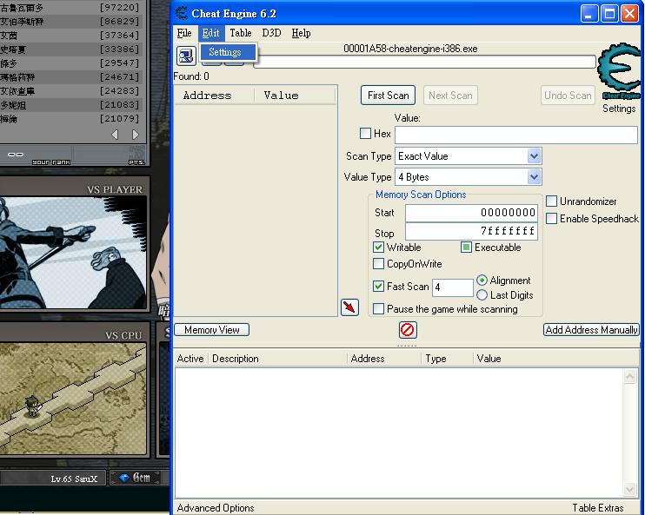Enable the Speedhack checkbox
Viewport: 645px width, 515px height.
click(x=552, y=219)
